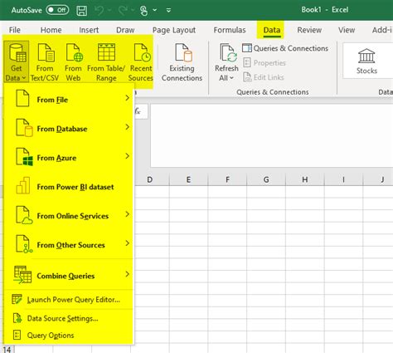Click the Get Data button
Screen dimensions: 393x353
[16, 61]
